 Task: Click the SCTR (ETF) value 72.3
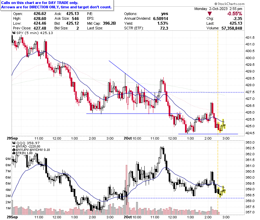point(164,28)
